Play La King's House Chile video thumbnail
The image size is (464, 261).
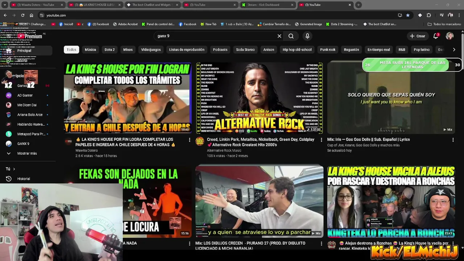click(128, 98)
